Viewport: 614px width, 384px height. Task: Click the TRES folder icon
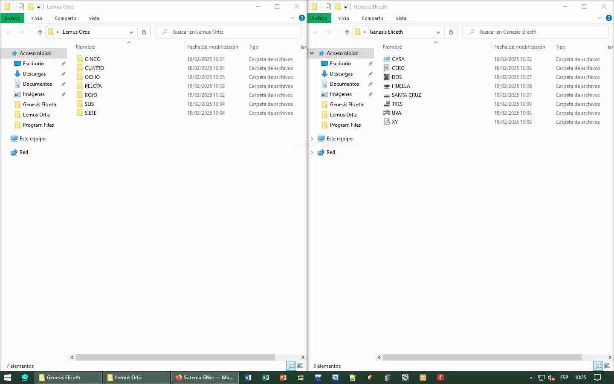pyautogui.click(x=387, y=104)
